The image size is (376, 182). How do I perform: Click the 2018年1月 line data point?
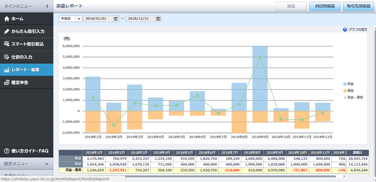pyautogui.click(x=93, y=97)
